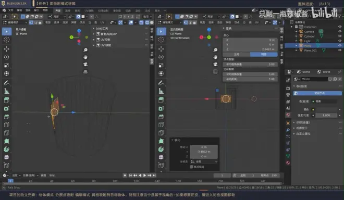Open the orientation dropdown in Move panel

pyautogui.click(x=204, y=161)
